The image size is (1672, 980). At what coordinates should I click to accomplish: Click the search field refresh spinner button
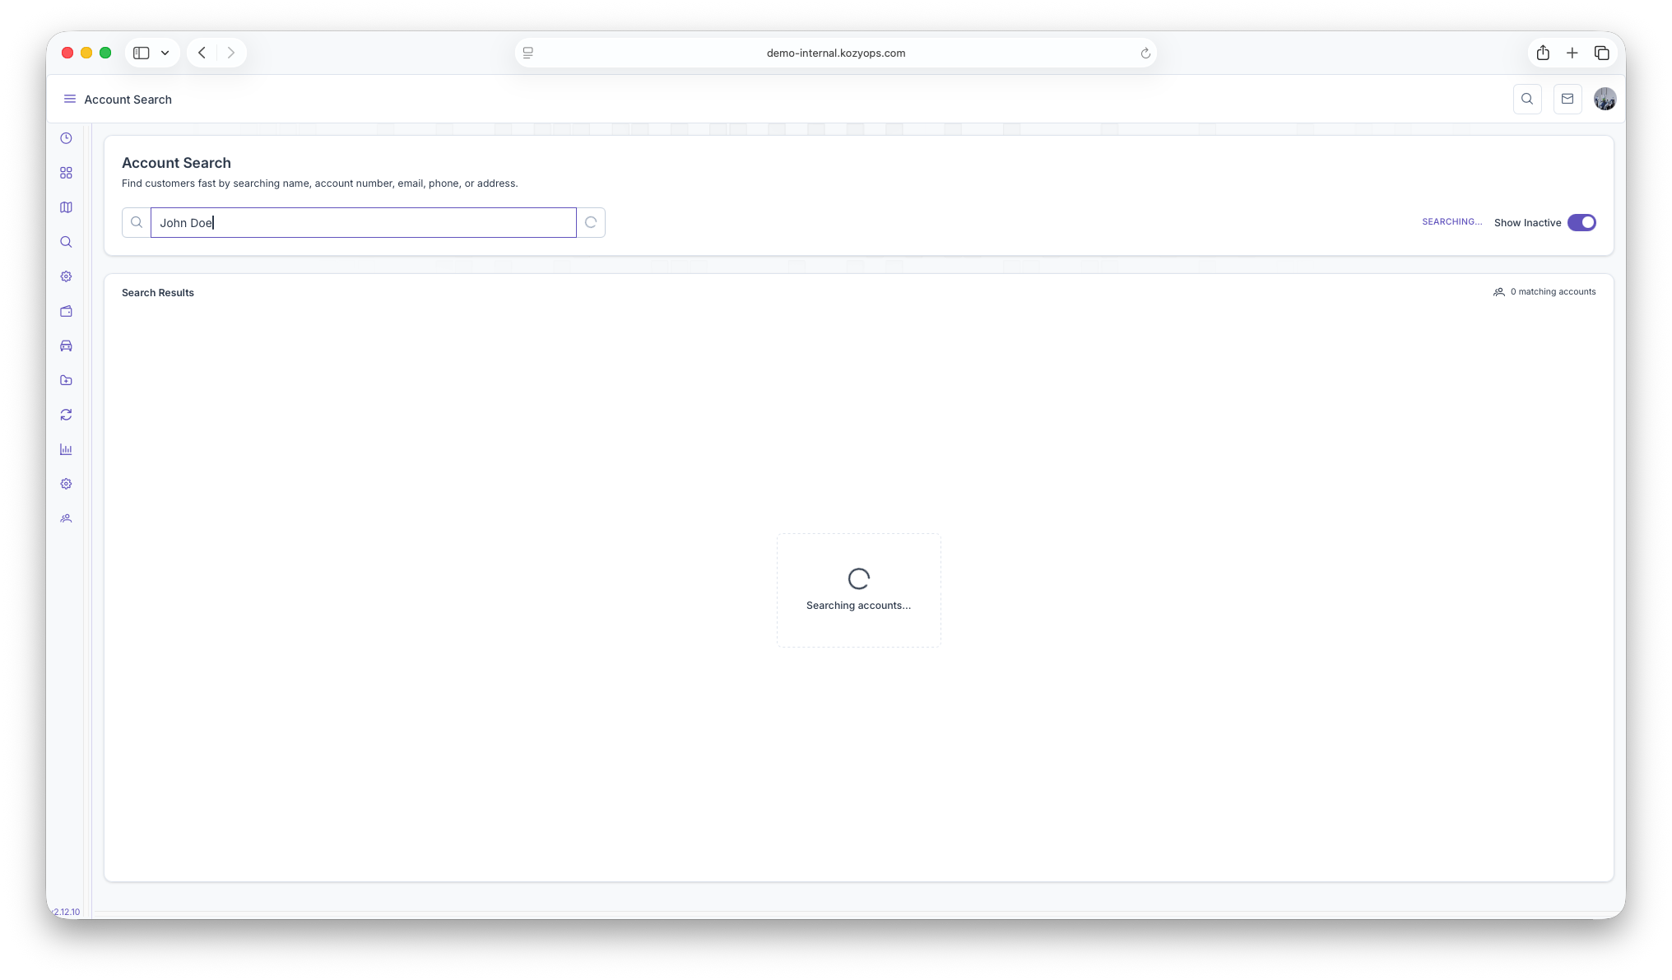click(x=591, y=222)
